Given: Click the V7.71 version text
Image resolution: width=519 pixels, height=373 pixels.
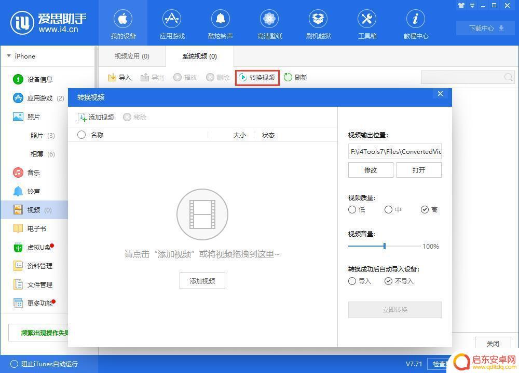Looking at the screenshot, I should pos(414,364).
